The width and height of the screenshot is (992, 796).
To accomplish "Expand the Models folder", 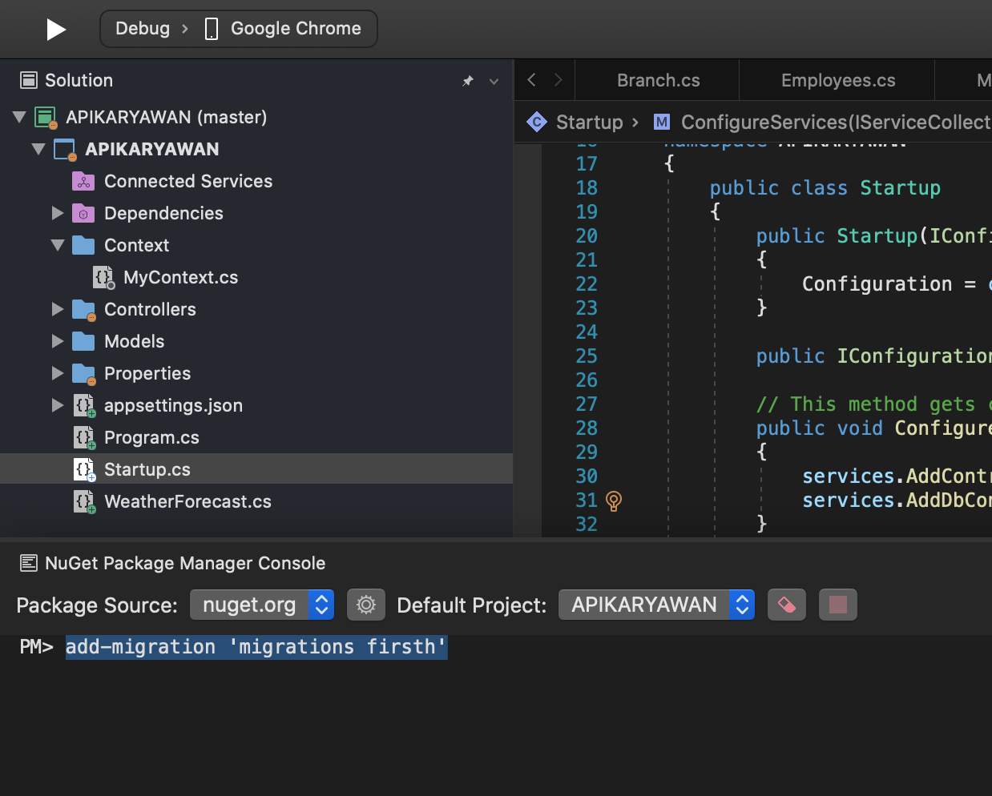I will tap(58, 341).
